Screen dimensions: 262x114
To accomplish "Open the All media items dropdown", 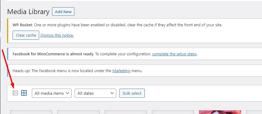I will (52, 93).
